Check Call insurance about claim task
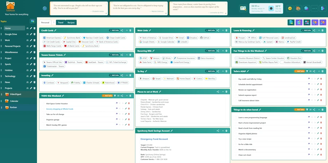This screenshot has height=163, width=328. [x=236, y=100]
